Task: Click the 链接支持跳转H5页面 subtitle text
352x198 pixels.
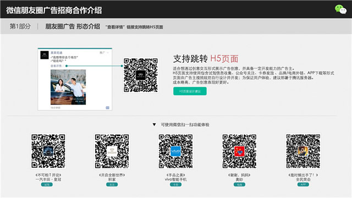Action: click(145, 27)
